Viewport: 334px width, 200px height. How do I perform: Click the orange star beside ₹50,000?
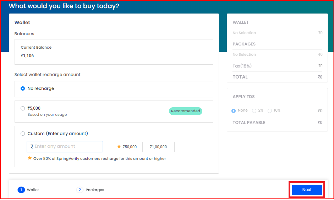[119, 146]
